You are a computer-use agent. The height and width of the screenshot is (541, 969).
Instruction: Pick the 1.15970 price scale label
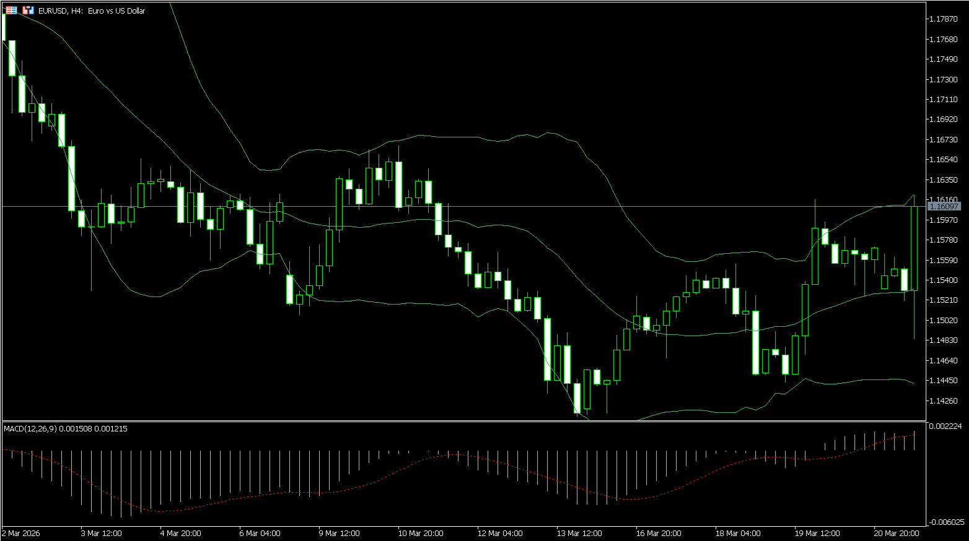coord(943,220)
